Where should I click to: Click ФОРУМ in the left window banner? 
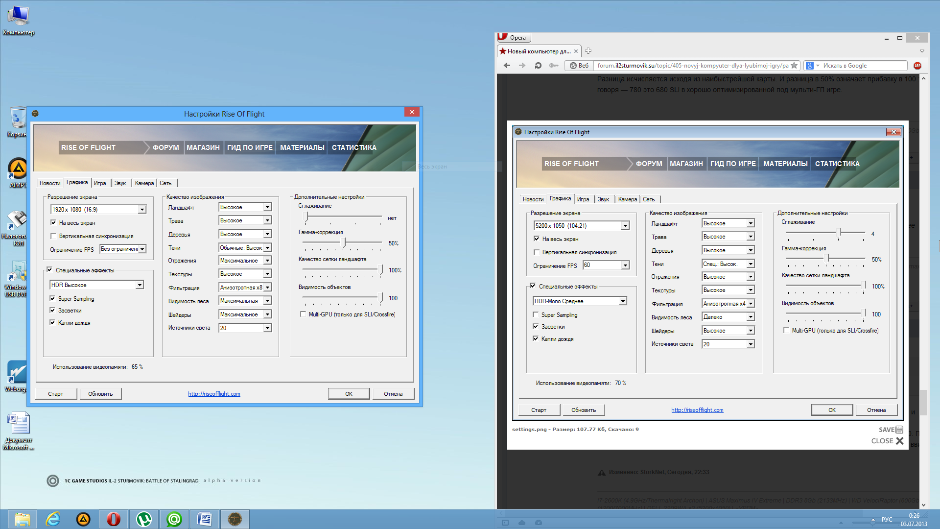166,147
